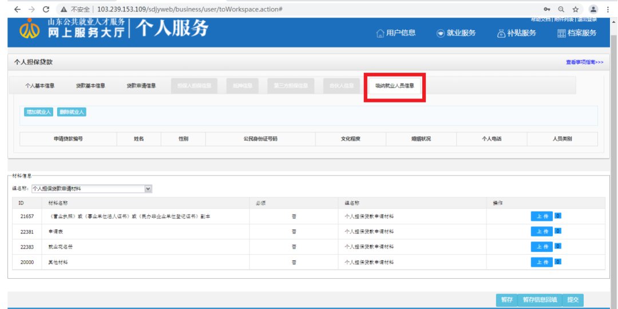
Task: Open the 补贴服务 navigation menu
Action: pos(517,33)
